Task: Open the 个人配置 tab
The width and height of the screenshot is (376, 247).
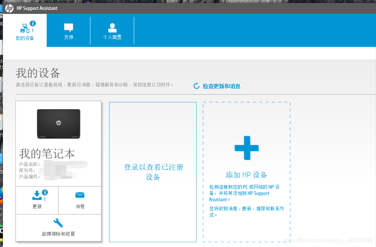Action: (112, 30)
